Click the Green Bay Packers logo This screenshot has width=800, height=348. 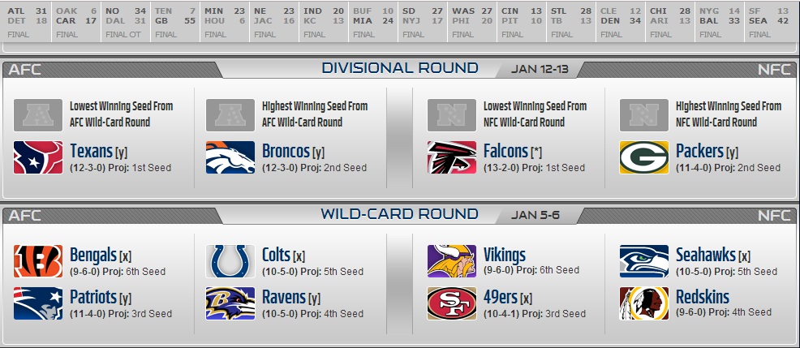644,157
